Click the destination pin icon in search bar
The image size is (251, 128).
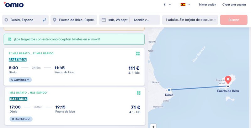point(55,20)
